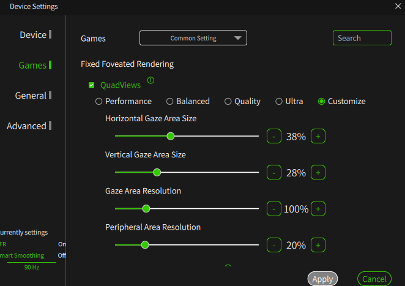Switch to the Device tab
The width and height of the screenshot is (405, 286).
[x=33, y=35]
